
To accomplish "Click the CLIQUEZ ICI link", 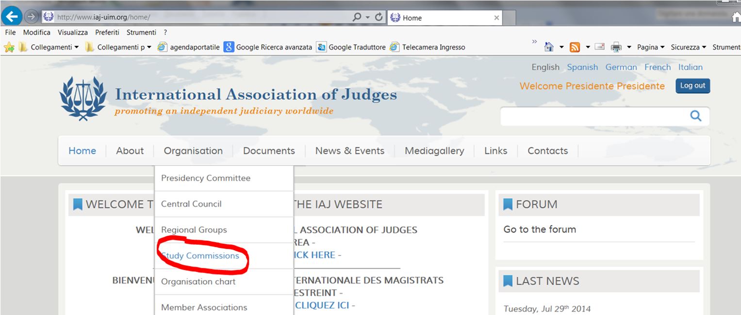I will click(x=322, y=305).
